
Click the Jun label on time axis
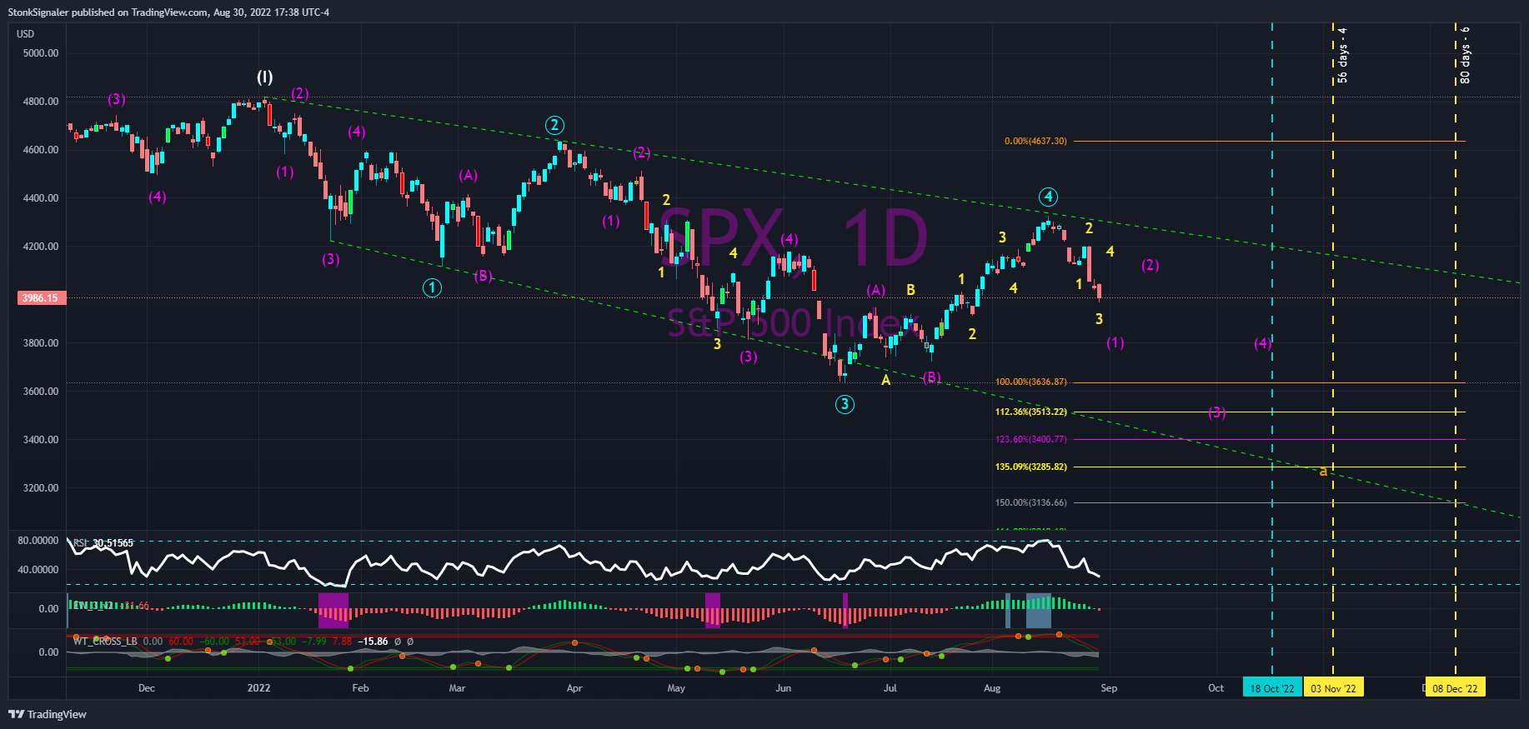click(783, 688)
